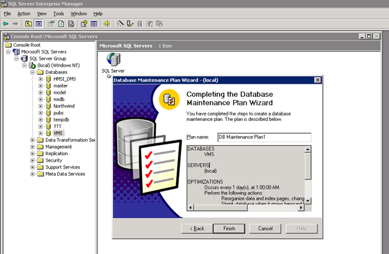Click the summary horizontal scrollbar right arrow
The width and height of the screenshot is (389, 254).
coord(301,208)
